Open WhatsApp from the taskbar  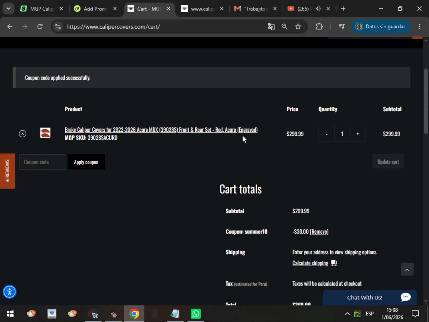196,314
